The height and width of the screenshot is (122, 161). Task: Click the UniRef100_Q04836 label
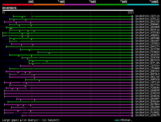pyautogui.click(x=147, y=96)
